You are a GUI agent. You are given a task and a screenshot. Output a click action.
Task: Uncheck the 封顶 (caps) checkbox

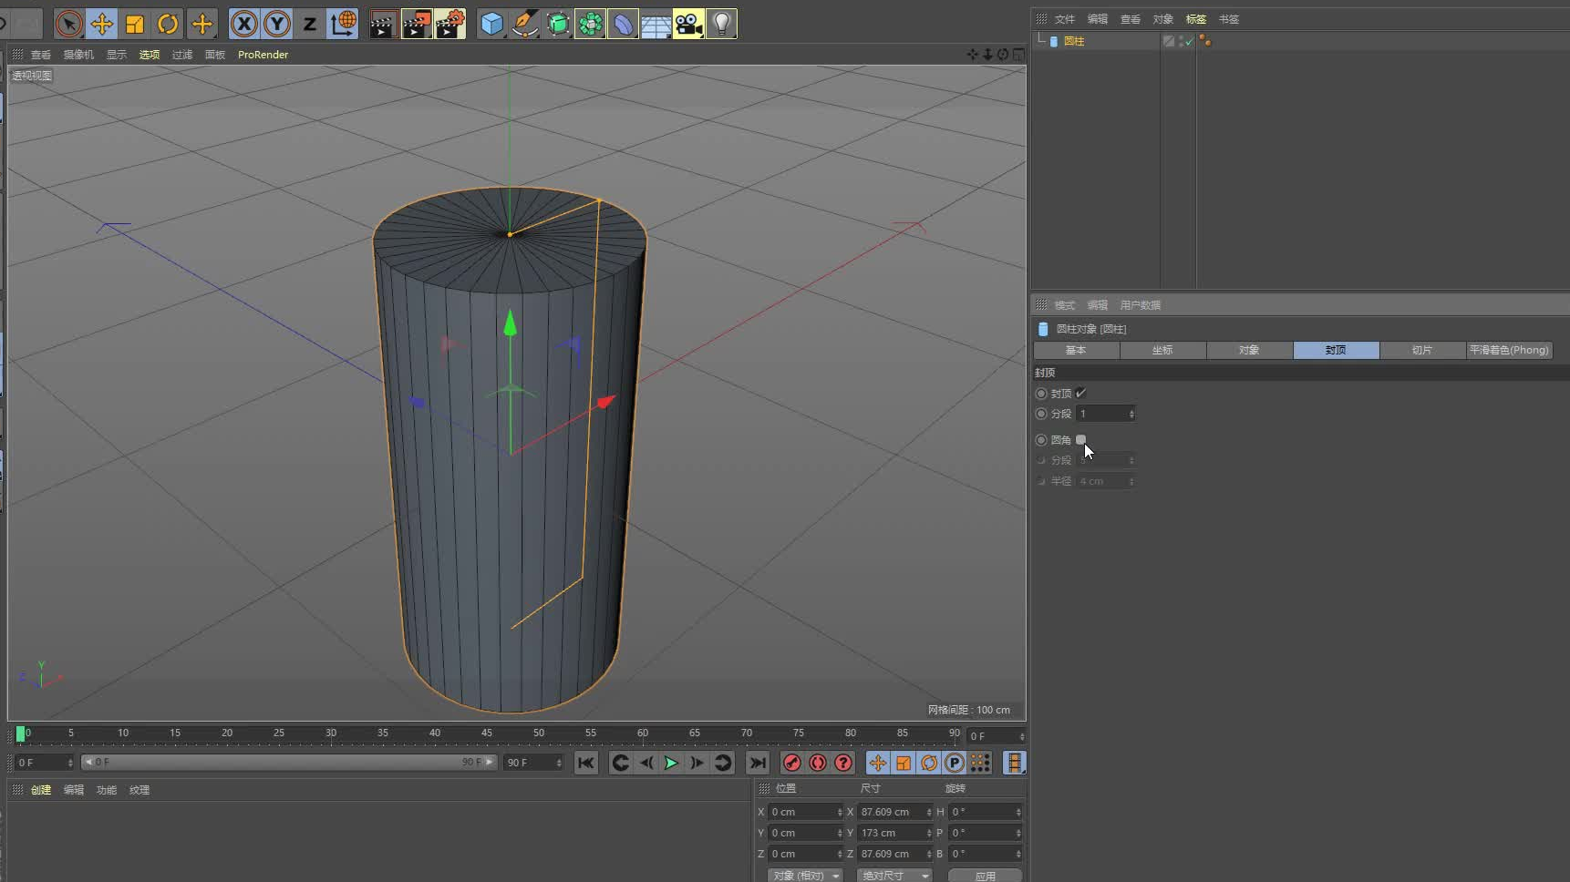(x=1081, y=393)
